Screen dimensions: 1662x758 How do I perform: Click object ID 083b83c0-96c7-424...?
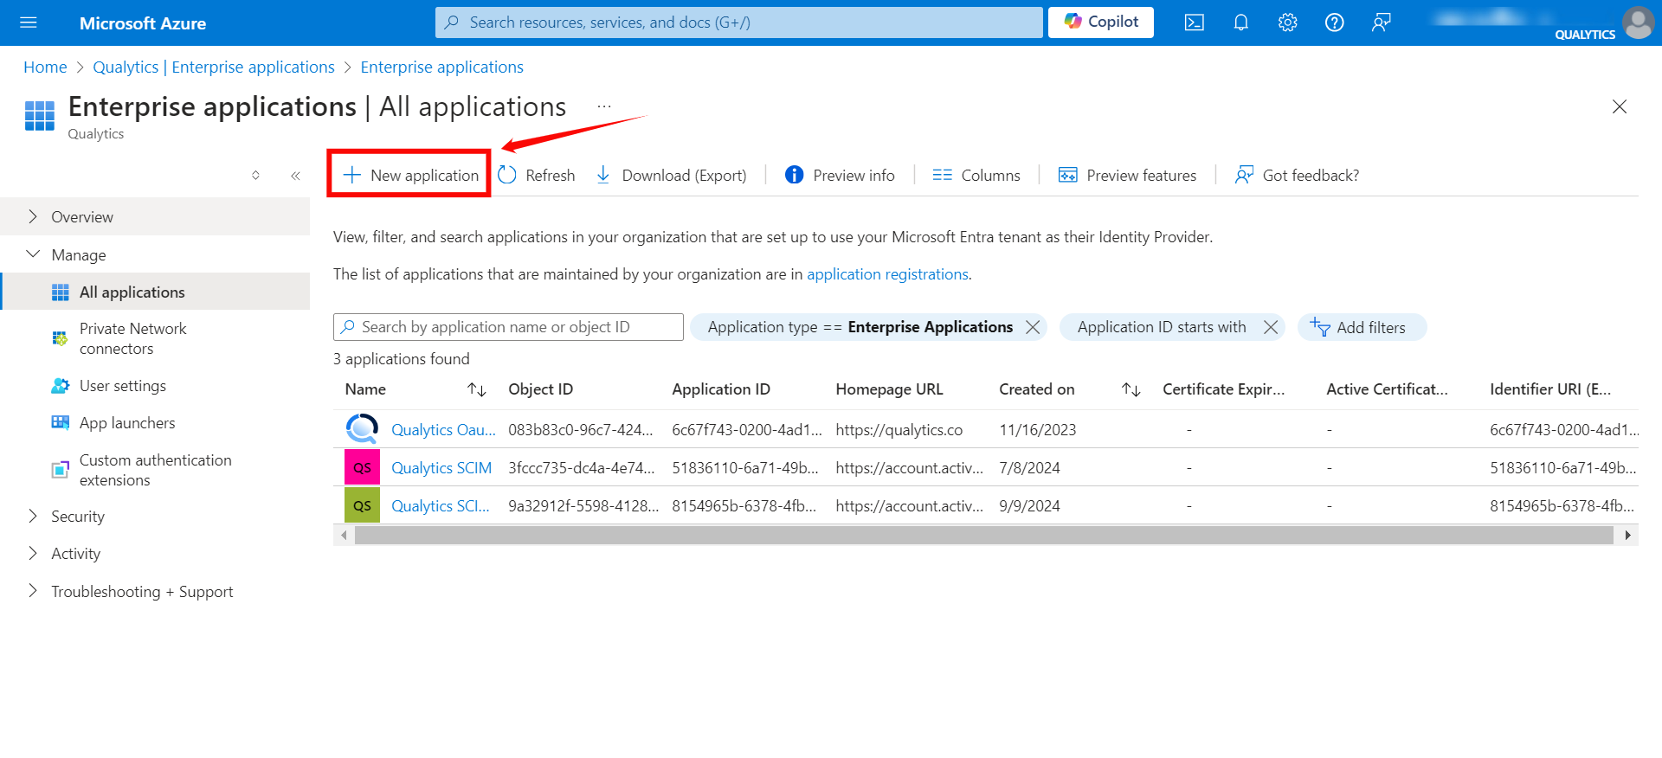581,429
